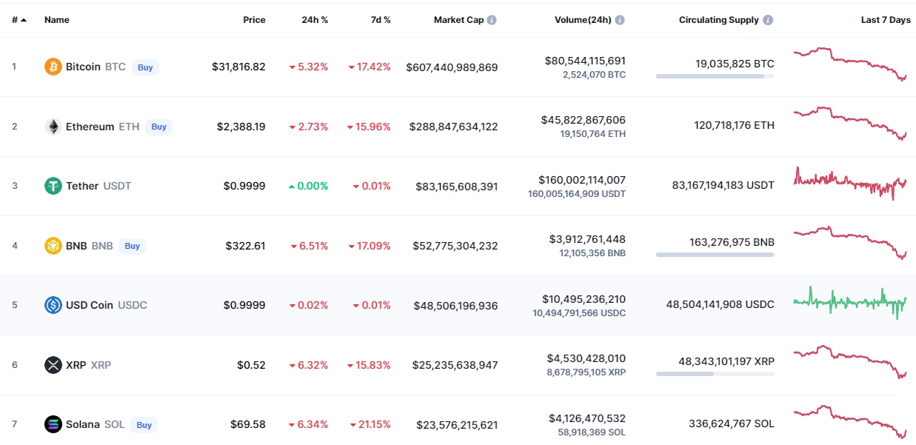Click Tether market cap $83,165,608,391

tap(457, 186)
